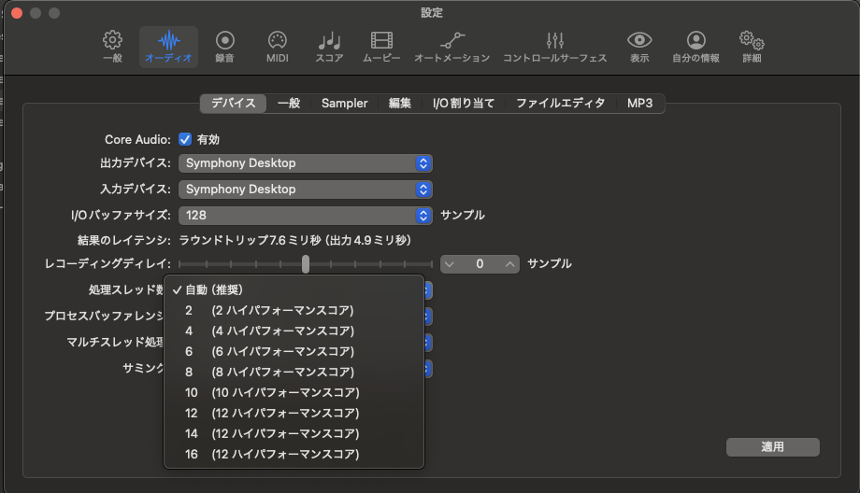Switch to スコア (Score) settings
This screenshot has width=860, height=493.
pos(329,47)
